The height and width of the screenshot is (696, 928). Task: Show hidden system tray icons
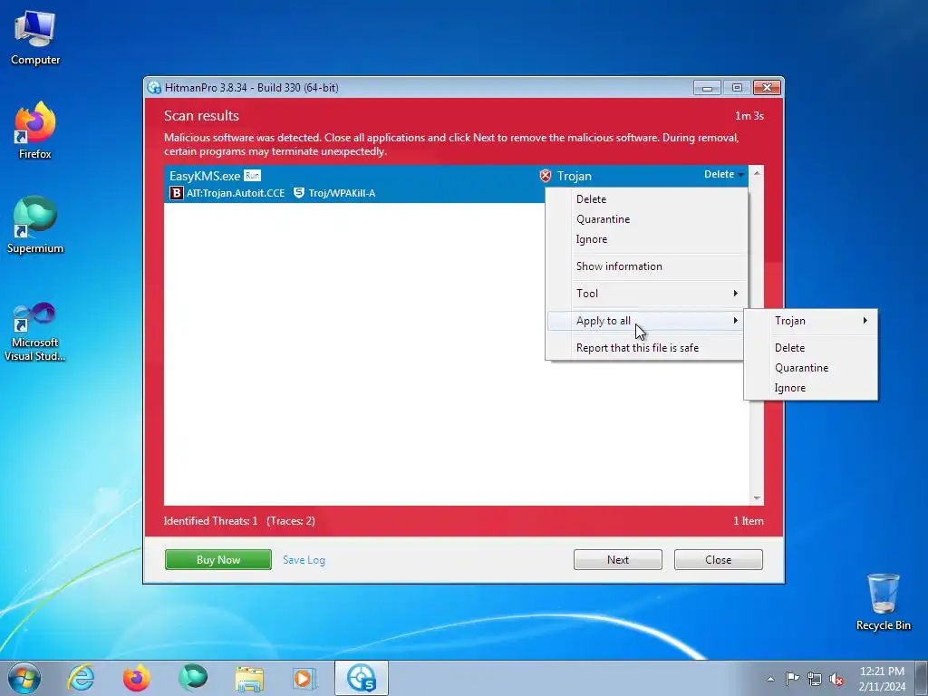[770, 679]
